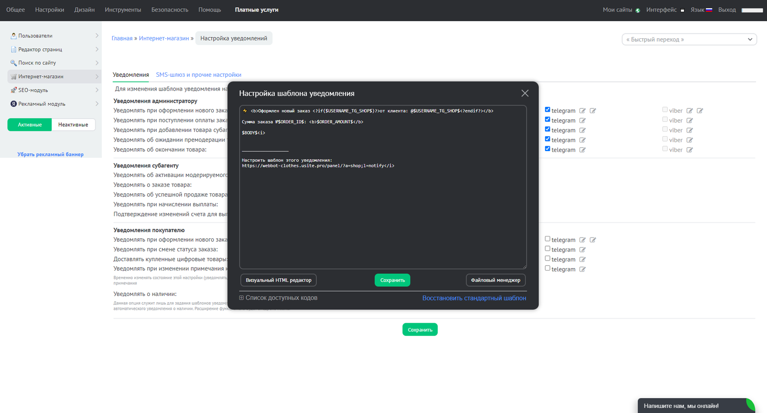Click the Russian flag icon next to Язык
767x413 pixels.
pyautogui.click(x=709, y=10)
